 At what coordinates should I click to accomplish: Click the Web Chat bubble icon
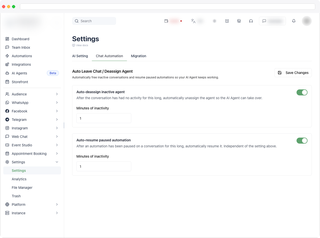pyautogui.click(x=7, y=137)
